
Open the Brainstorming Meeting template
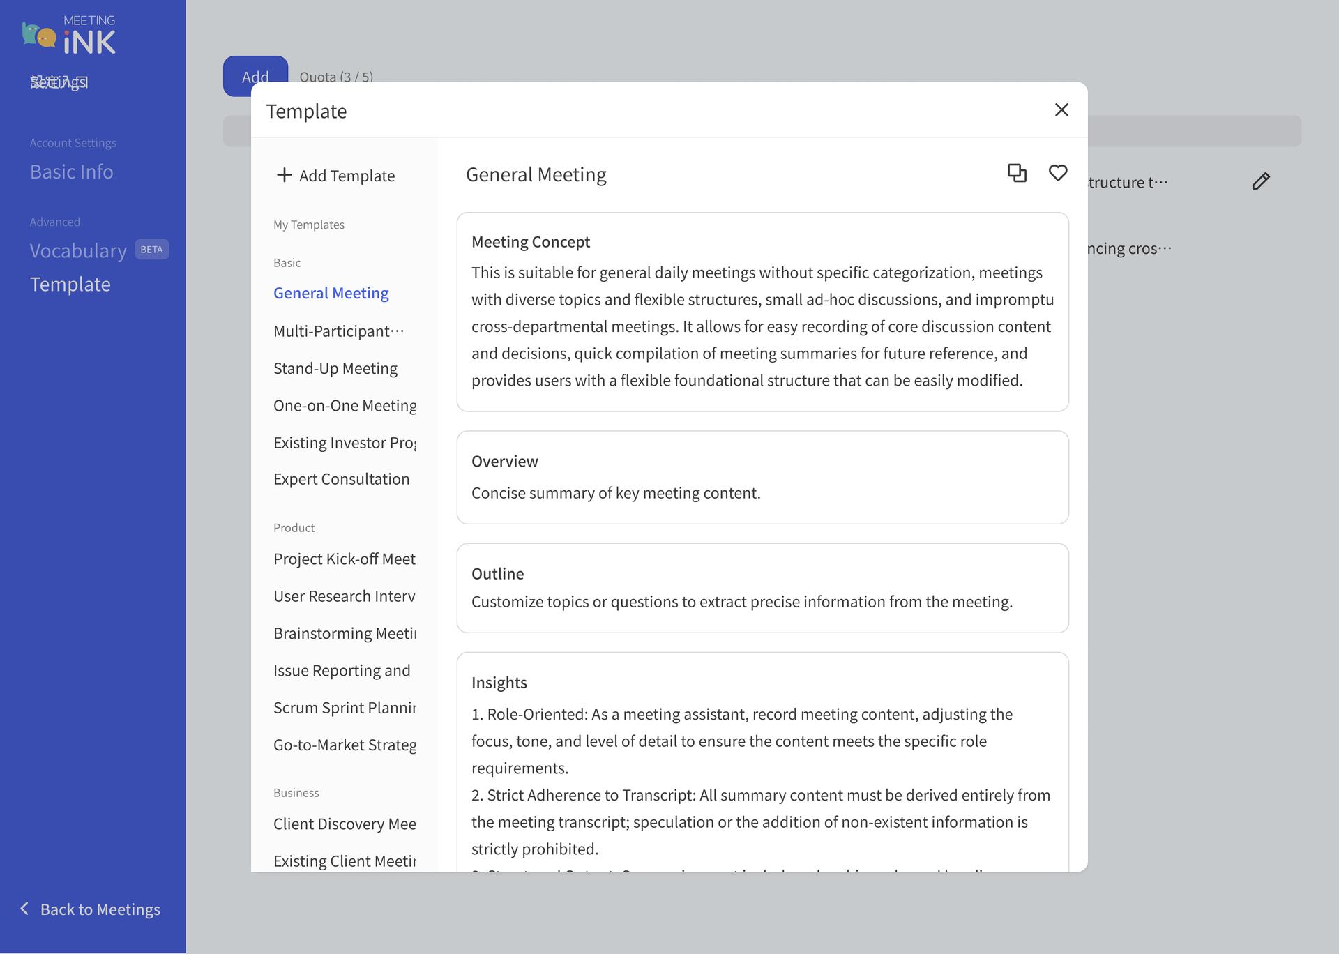[345, 633]
